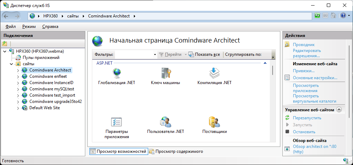
Task: Open the Ключ машины feature icon
Action: (x=166, y=73)
